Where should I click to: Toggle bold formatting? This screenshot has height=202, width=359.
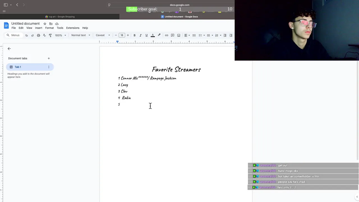134,35
